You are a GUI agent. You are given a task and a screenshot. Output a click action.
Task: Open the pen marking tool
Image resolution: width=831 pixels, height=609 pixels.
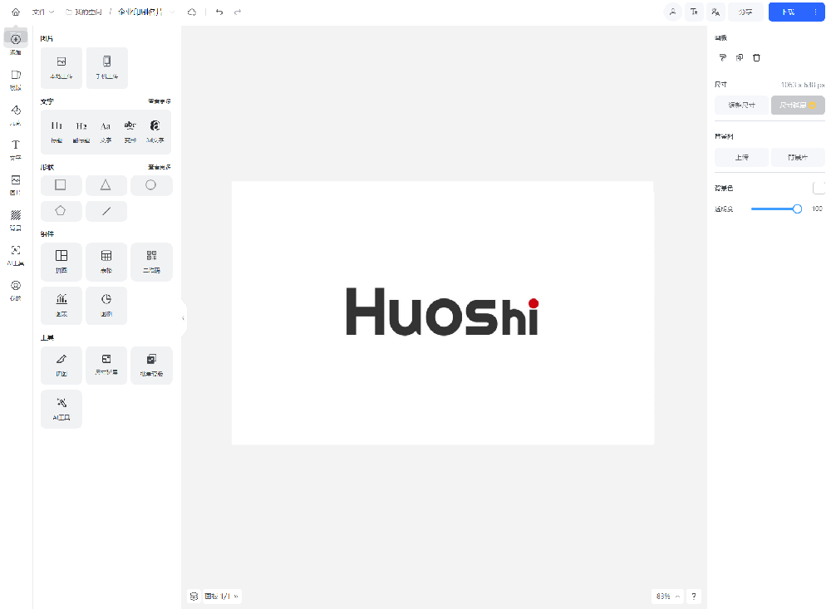61,366
